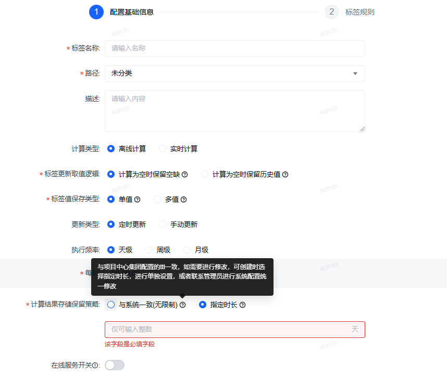Screen dimensions: 447x375
Task: Click the 计算结果存储保留策略 label
Action: coord(66,305)
